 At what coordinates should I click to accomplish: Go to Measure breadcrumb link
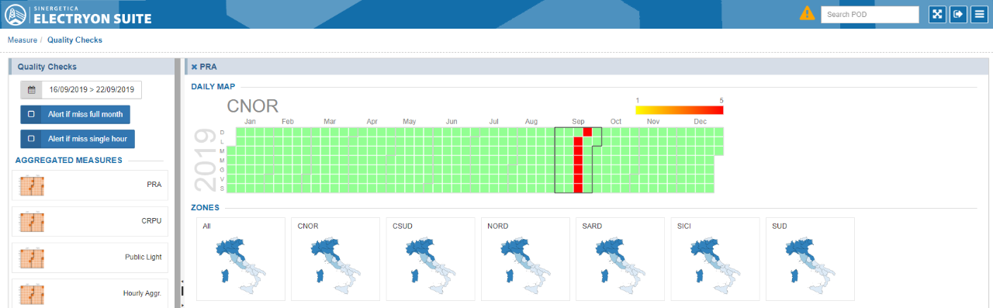pyautogui.click(x=22, y=40)
